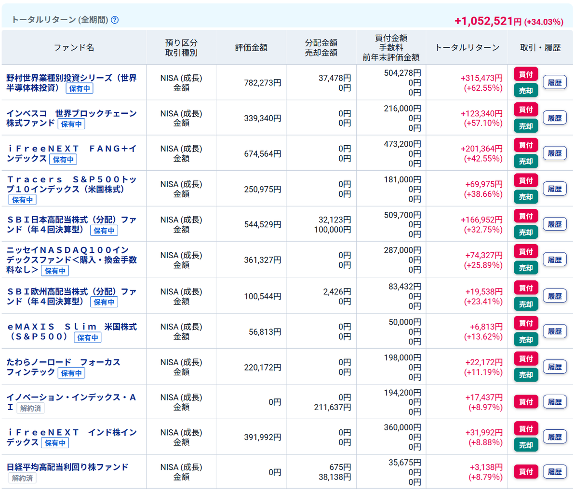The image size is (575, 494).
Task: Click 売却 for Tracers S&P500トップ10 fund
Action: tap(526, 197)
